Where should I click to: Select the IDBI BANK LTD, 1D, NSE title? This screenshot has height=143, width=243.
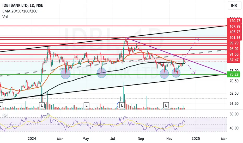point(23,5)
